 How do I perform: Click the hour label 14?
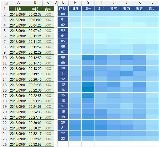click(63, 90)
